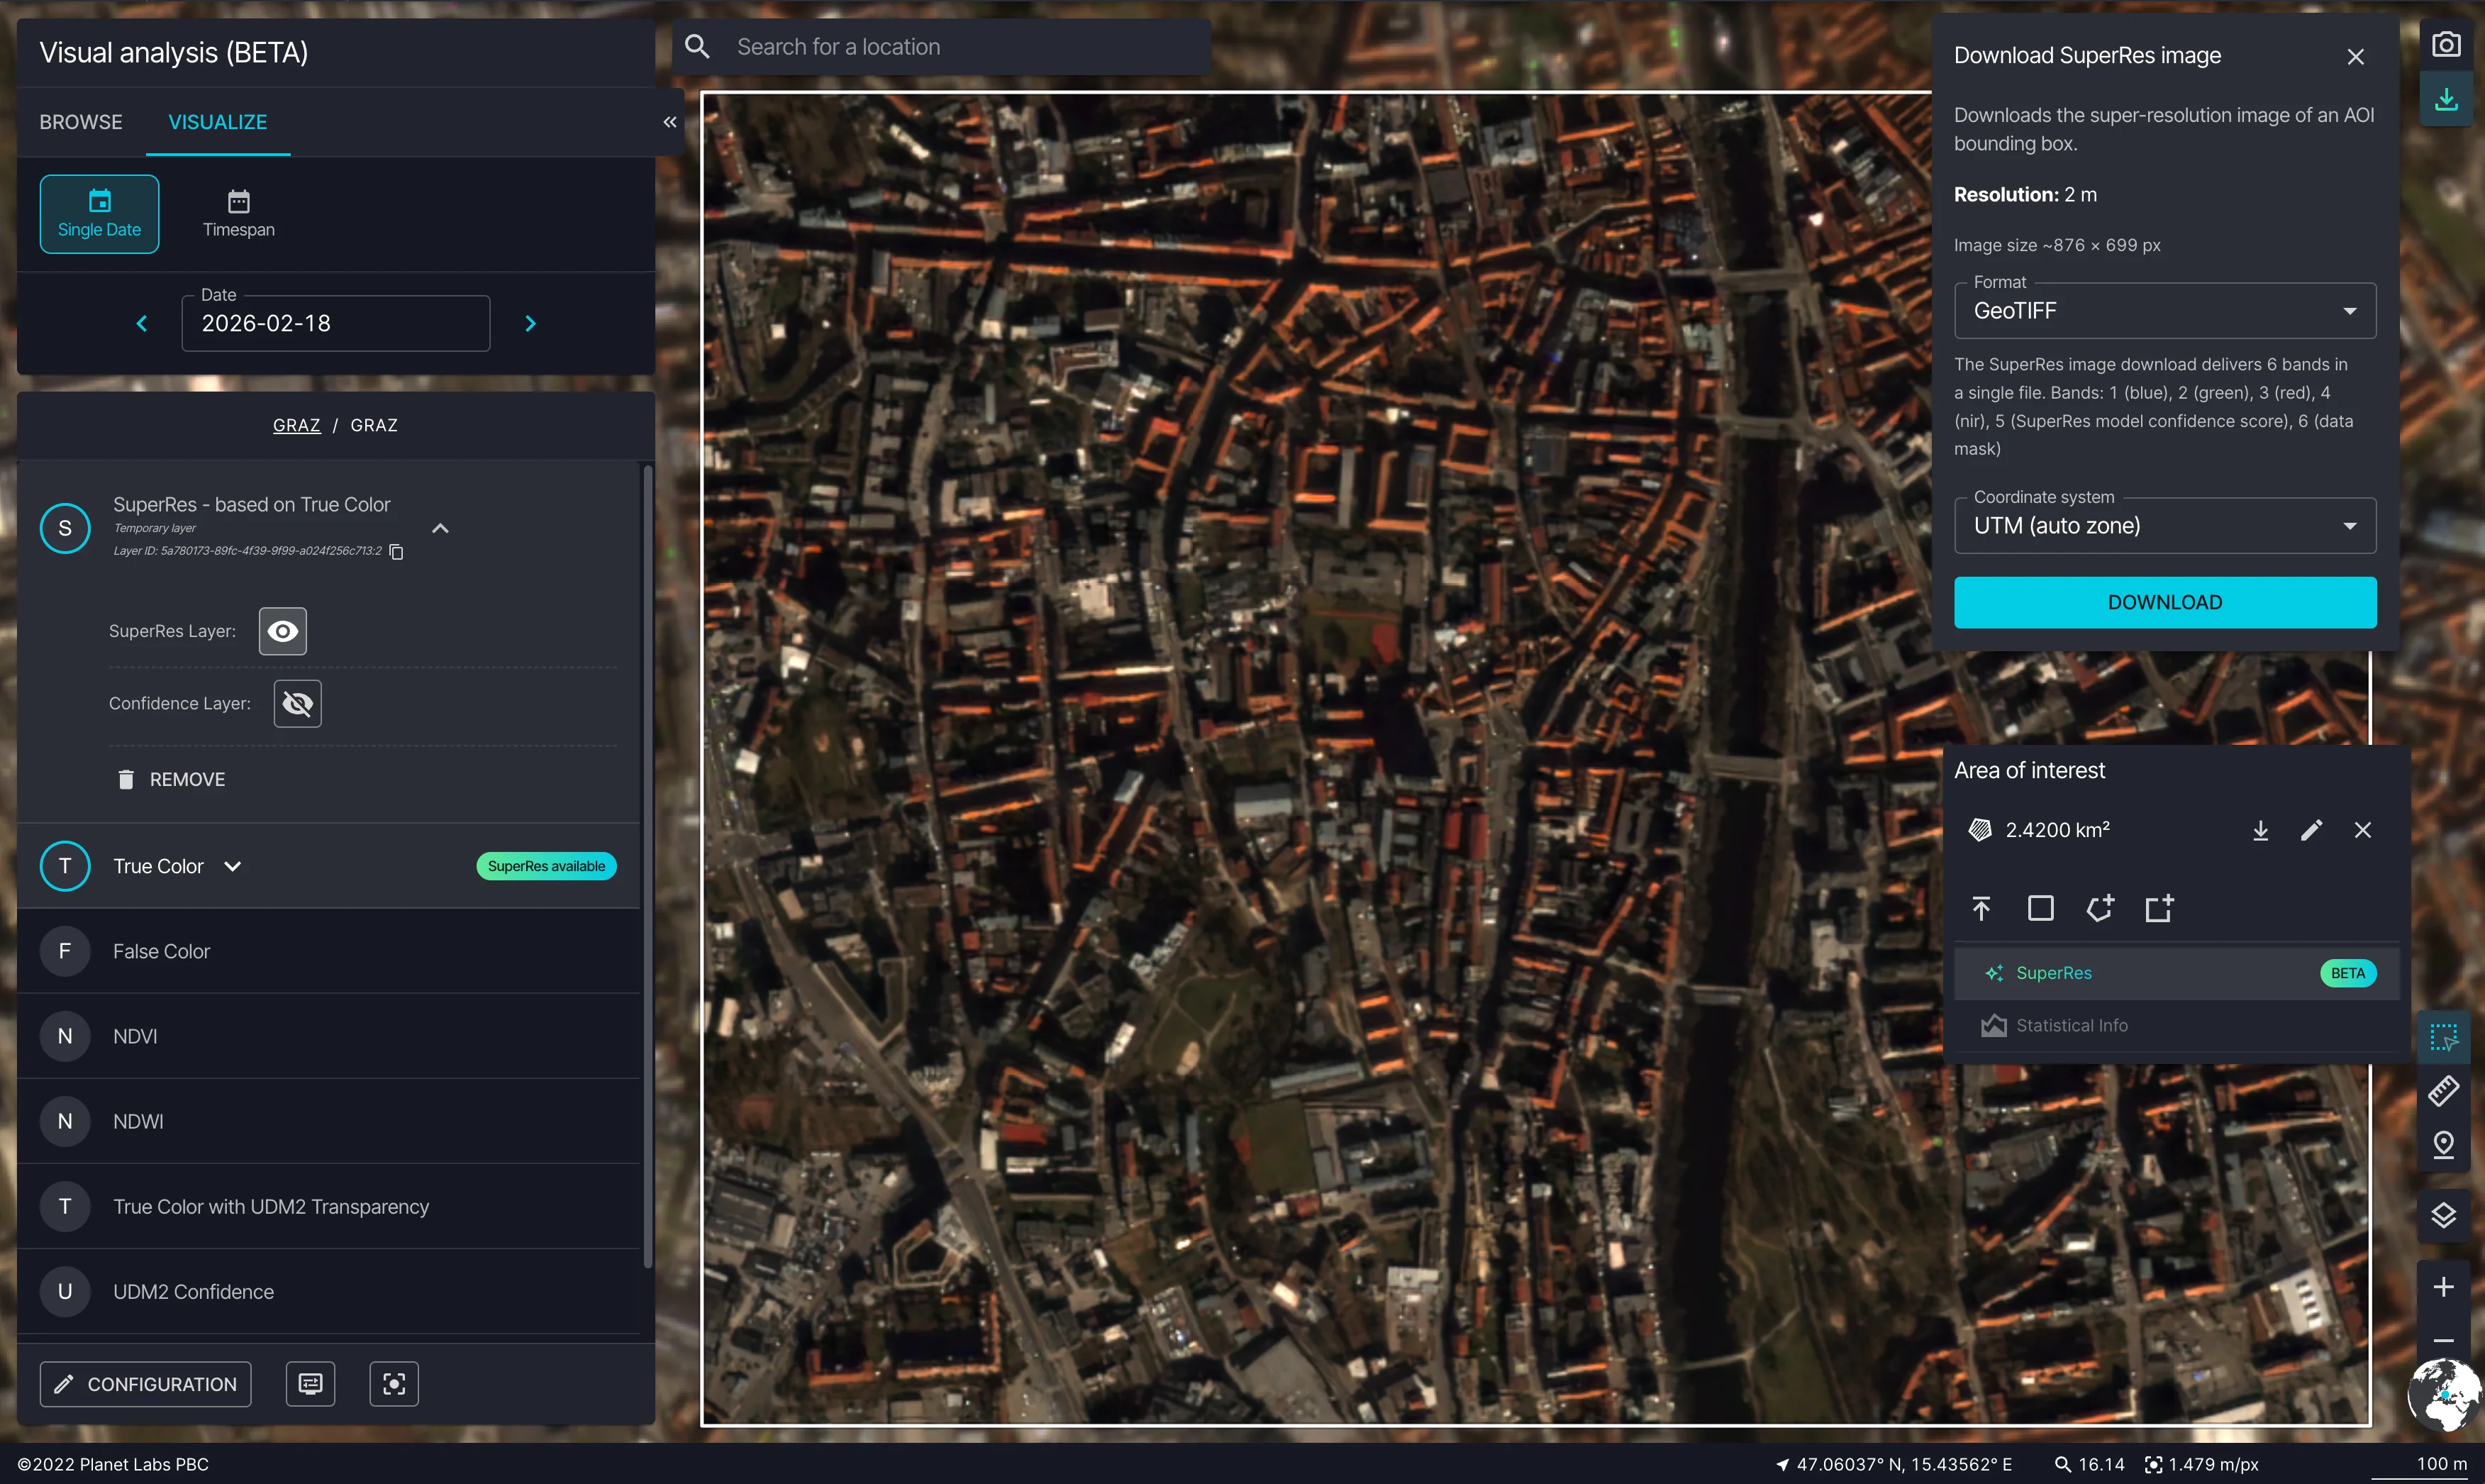Image resolution: width=2485 pixels, height=1484 pixels.
Task: Select SuperRes in Area of interest menu
Action: pyautogui.click(x=2176, y=973)
